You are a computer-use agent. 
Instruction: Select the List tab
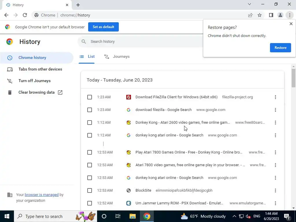[x=87, y=56]
